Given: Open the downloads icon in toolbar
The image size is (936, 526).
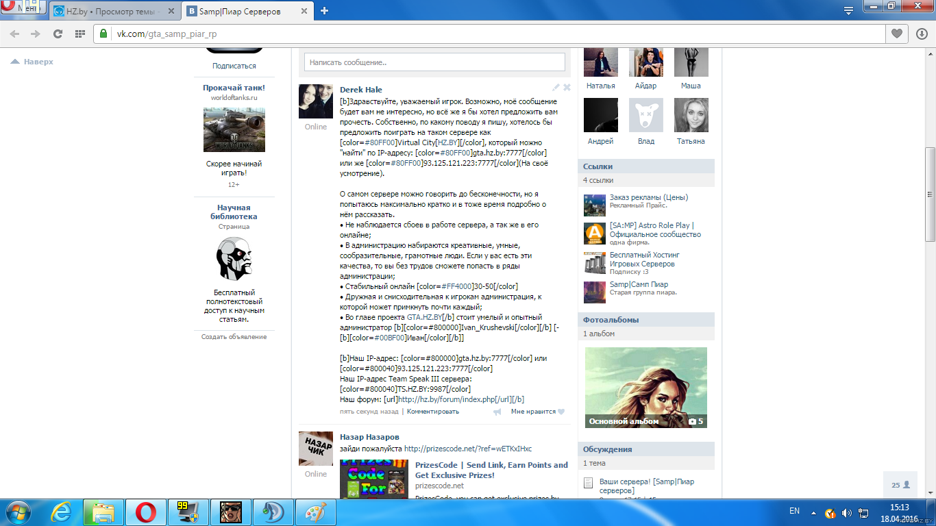Looking at the screenshot, I should pos(922,34).
